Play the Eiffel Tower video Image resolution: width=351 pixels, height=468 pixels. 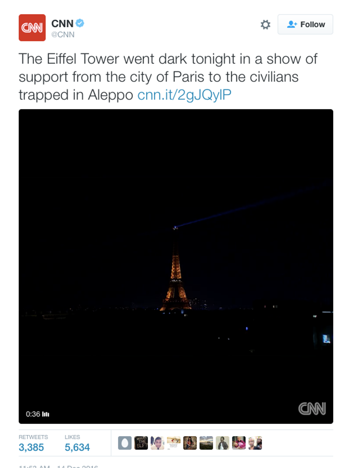(x=176, y=266)
